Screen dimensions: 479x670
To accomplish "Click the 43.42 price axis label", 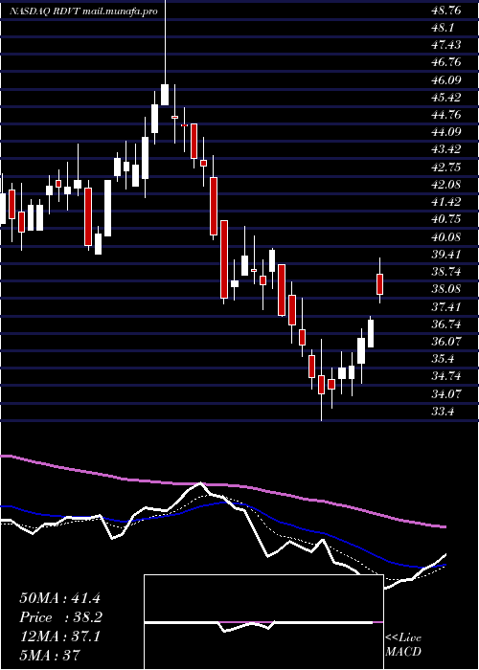I will coord(445,150).
